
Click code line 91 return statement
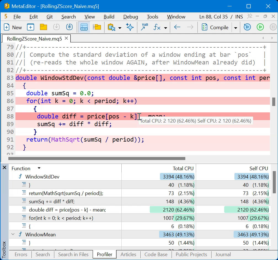point(85,140)
